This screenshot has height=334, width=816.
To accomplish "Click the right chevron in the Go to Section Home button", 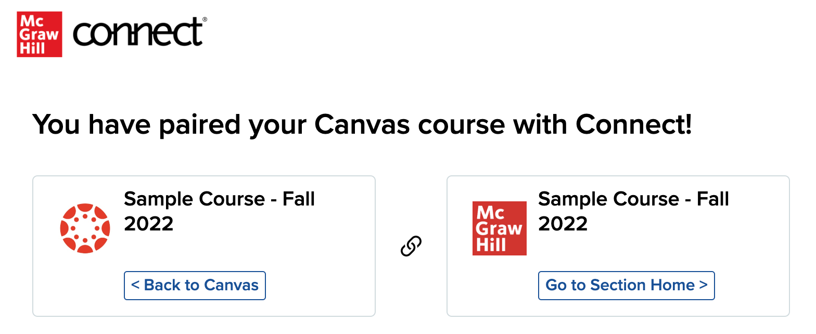I will tap(703, 286).
